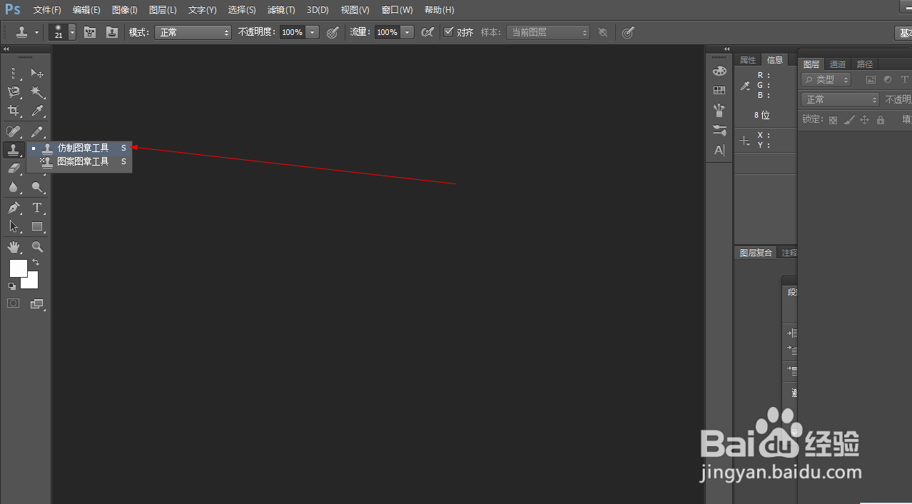Filter layers by pixel layer icon
912x504 pixels.
[x=871, y=80]
